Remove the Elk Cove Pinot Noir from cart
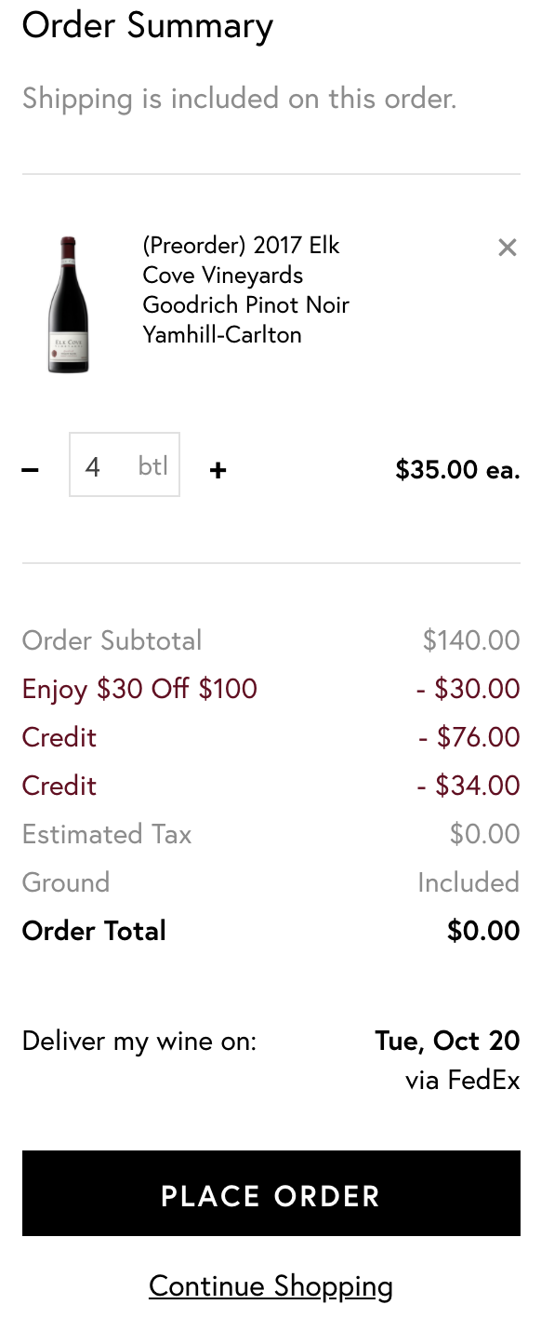Screen dimensions: 541x1318 pyautogui.click(x=508, y=248)
